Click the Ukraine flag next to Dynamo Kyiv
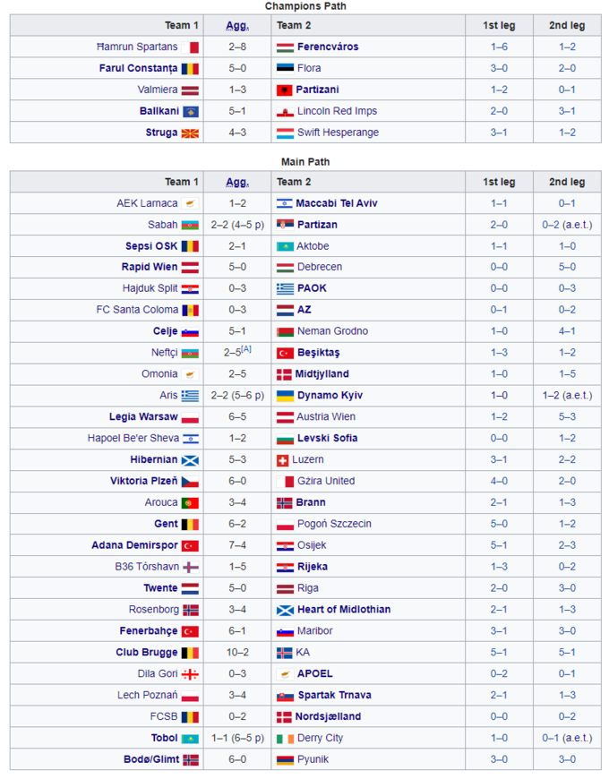 click(285, 396)
